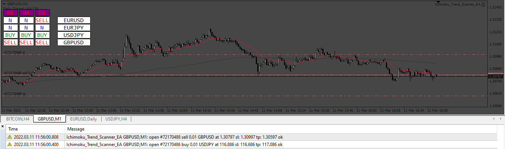The height and width of the screenshot is (149, 505).
Task: Click the current price tag 1.30787
Action: click(495, 77)
